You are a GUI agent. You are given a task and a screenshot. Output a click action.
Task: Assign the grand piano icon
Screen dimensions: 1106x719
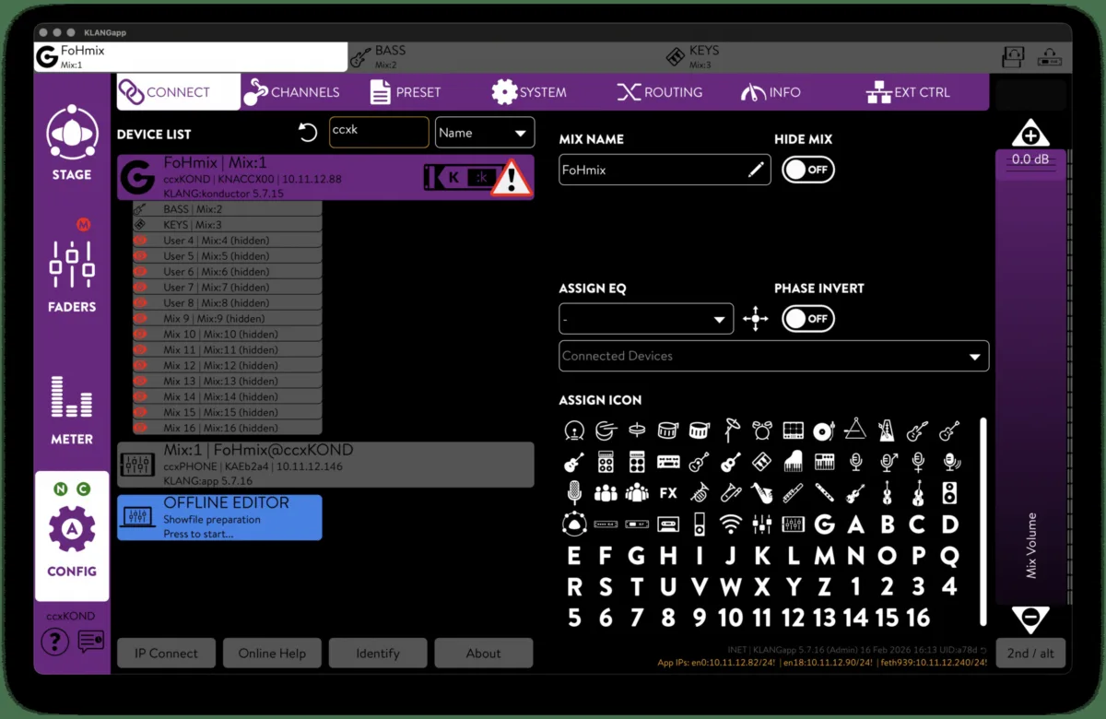793,462
